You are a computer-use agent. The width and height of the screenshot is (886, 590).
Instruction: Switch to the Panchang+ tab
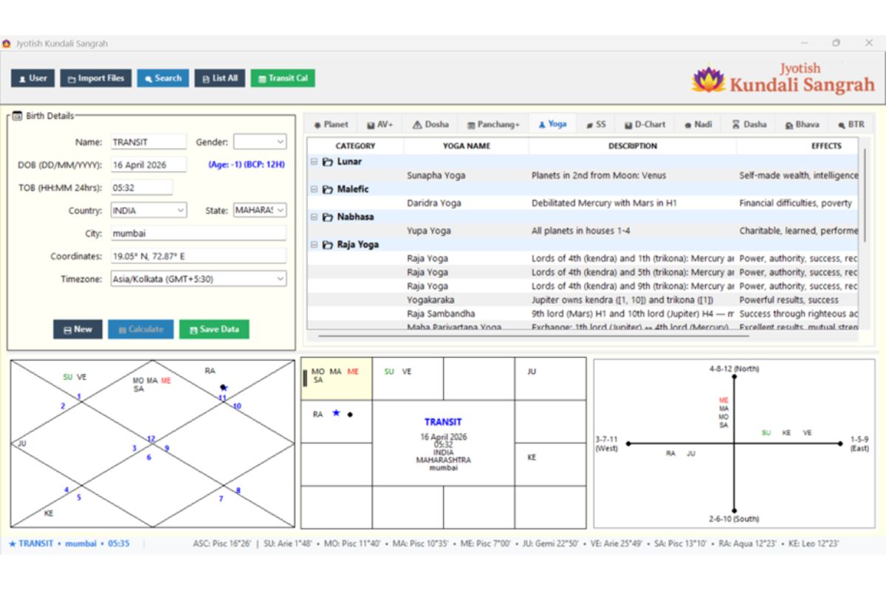tap(494, 125)
